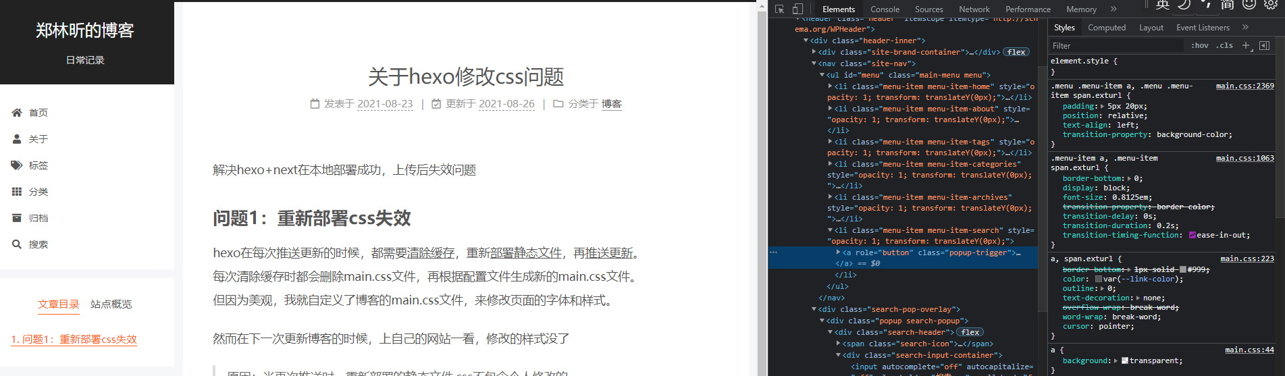Click the calendar-check icon before 更新于

point(436,104)
